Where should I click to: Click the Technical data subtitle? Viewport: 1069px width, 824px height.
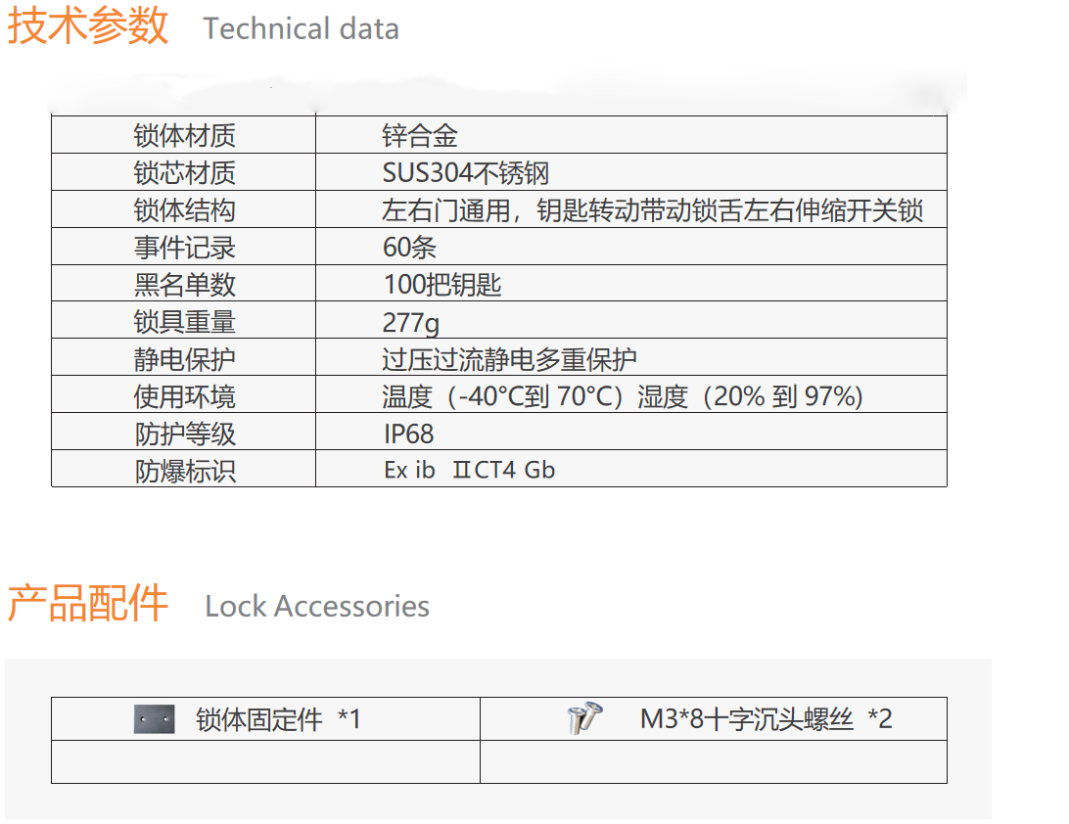(x=301, y=28)
